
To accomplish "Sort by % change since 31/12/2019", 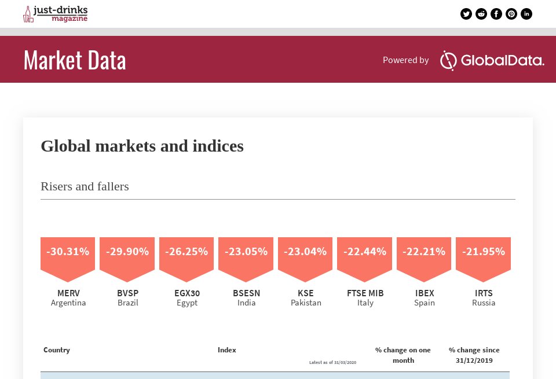I will (474, 355).
